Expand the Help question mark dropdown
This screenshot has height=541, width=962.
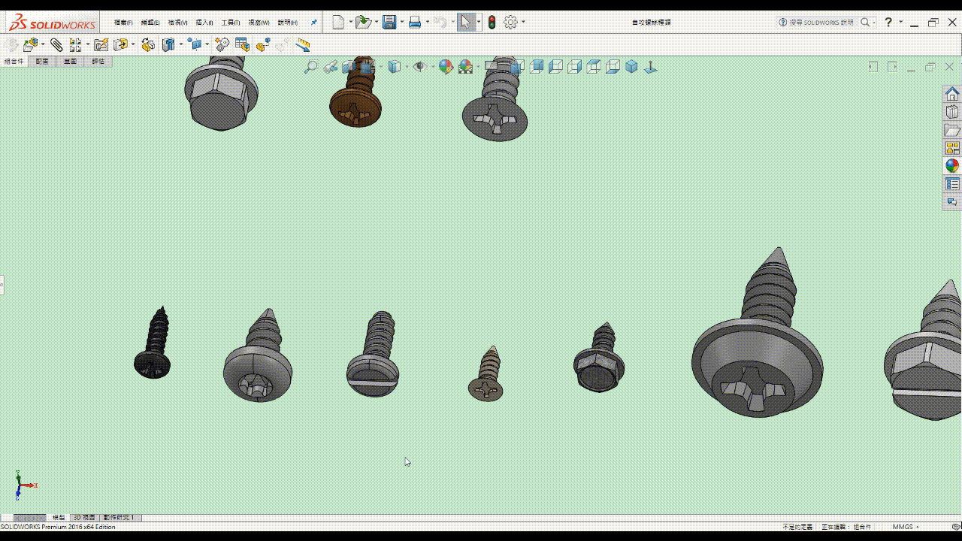[900, 23]
